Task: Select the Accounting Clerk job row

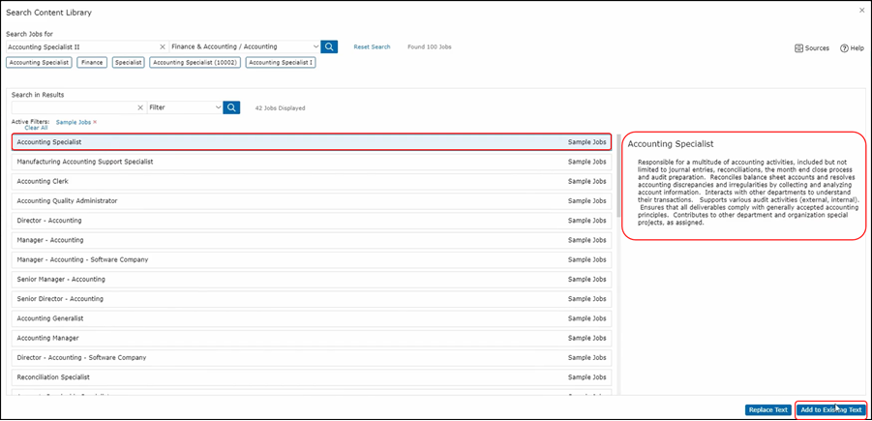Action: [312, 181]
